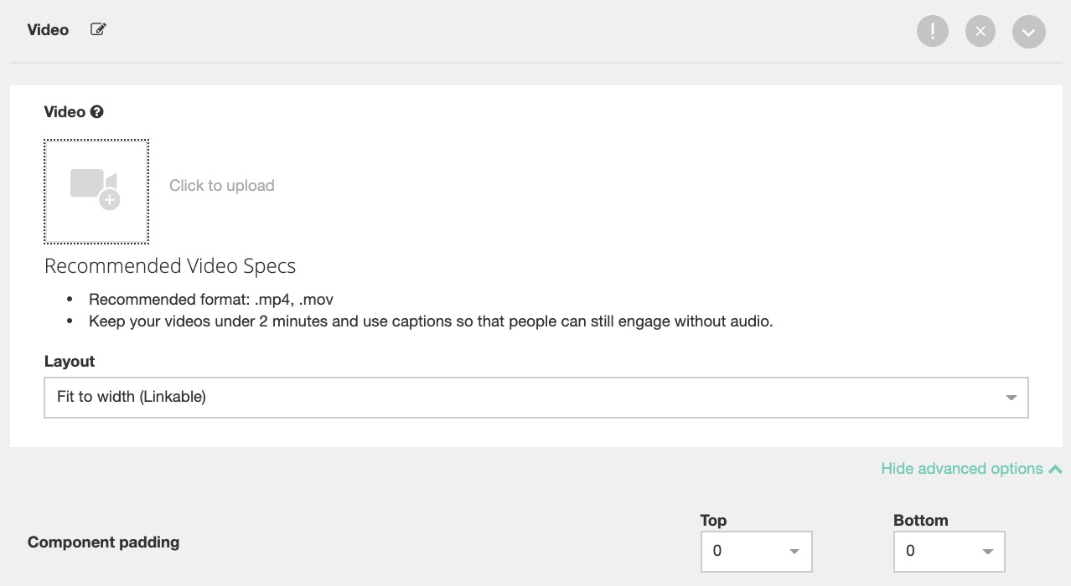Click the question mark help icon next to Video

click(97, 112)
